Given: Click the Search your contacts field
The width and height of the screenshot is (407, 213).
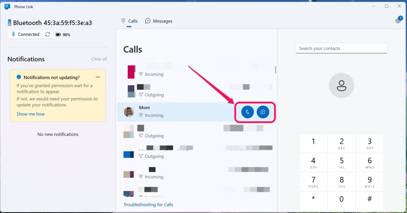Looking at the screenshot, I should point(341,48).
